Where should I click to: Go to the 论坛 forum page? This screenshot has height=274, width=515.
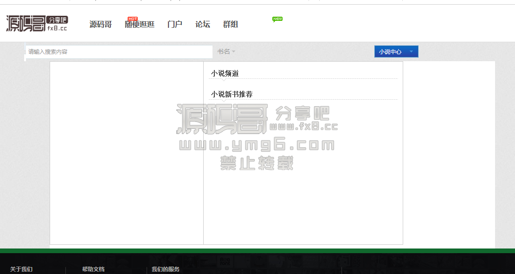pos(203,24)
